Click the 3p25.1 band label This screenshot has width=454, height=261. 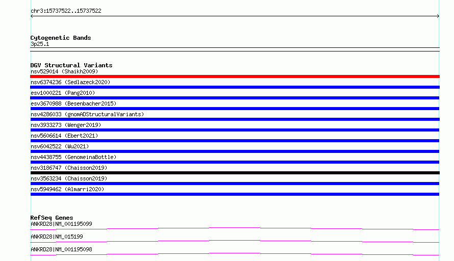[40, 44]
